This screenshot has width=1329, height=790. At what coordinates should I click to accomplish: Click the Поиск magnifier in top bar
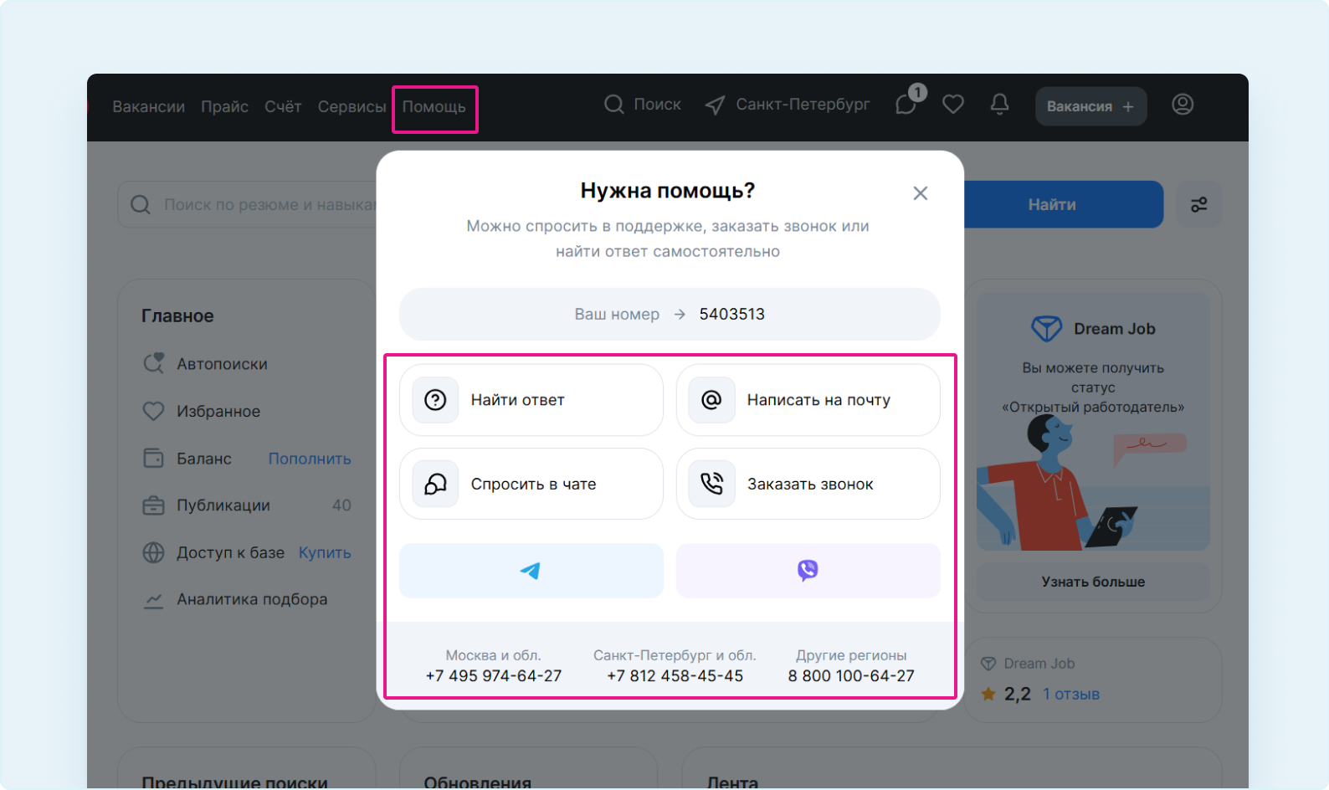(x=614, y=105)
